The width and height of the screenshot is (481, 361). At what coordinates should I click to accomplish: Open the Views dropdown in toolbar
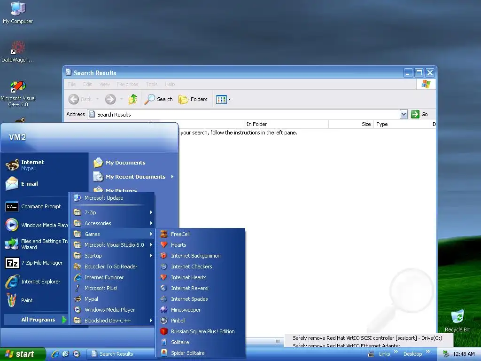(223, 99)
